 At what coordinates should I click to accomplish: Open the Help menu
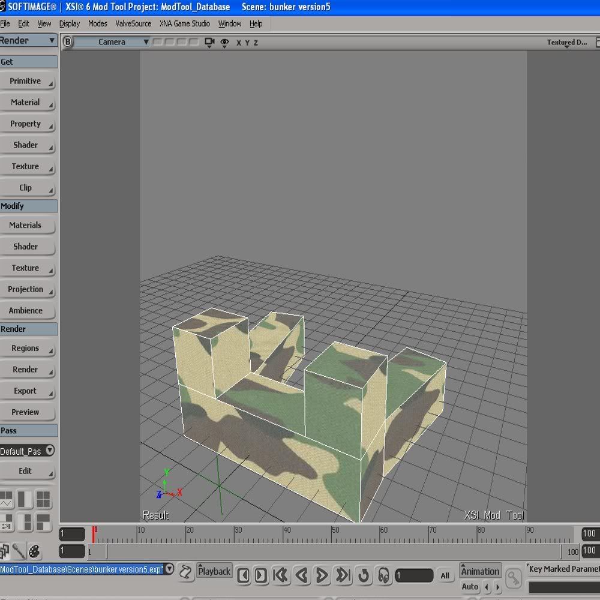pyautogui.click(x=256, y=24)
